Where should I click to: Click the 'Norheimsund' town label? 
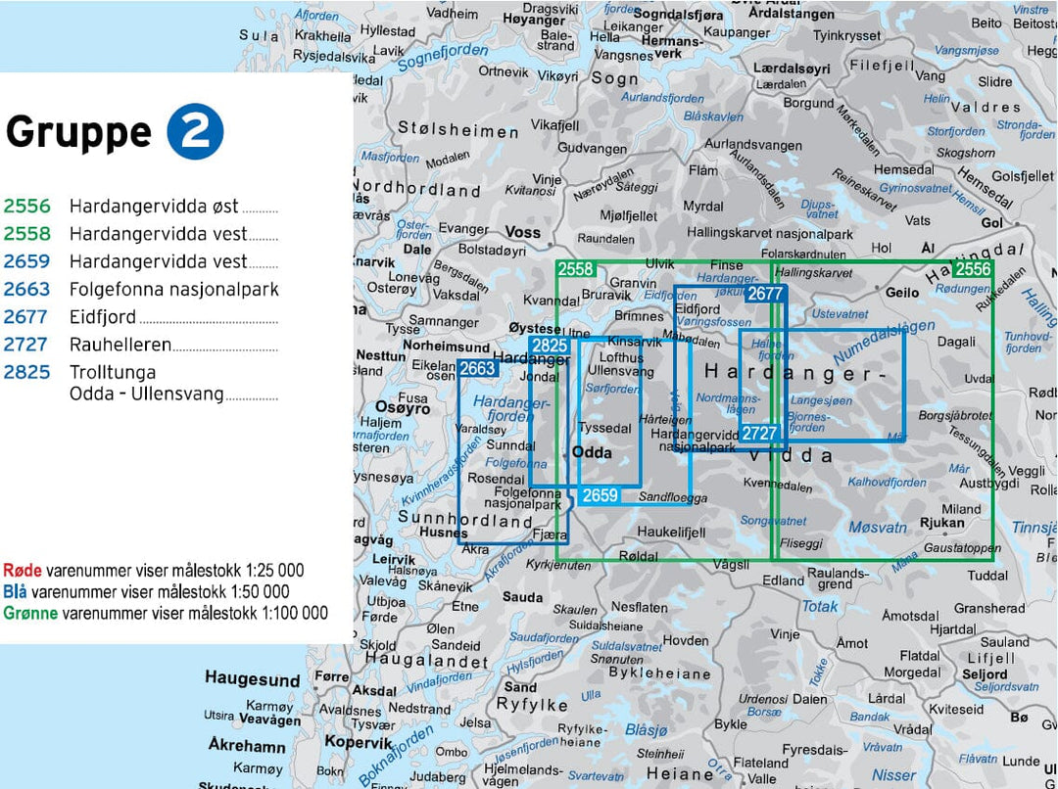tap(447, 347)
